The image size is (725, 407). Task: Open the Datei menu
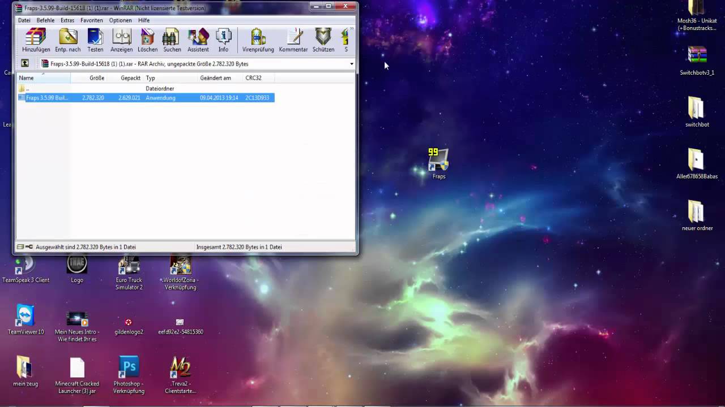tap(24, 20)
